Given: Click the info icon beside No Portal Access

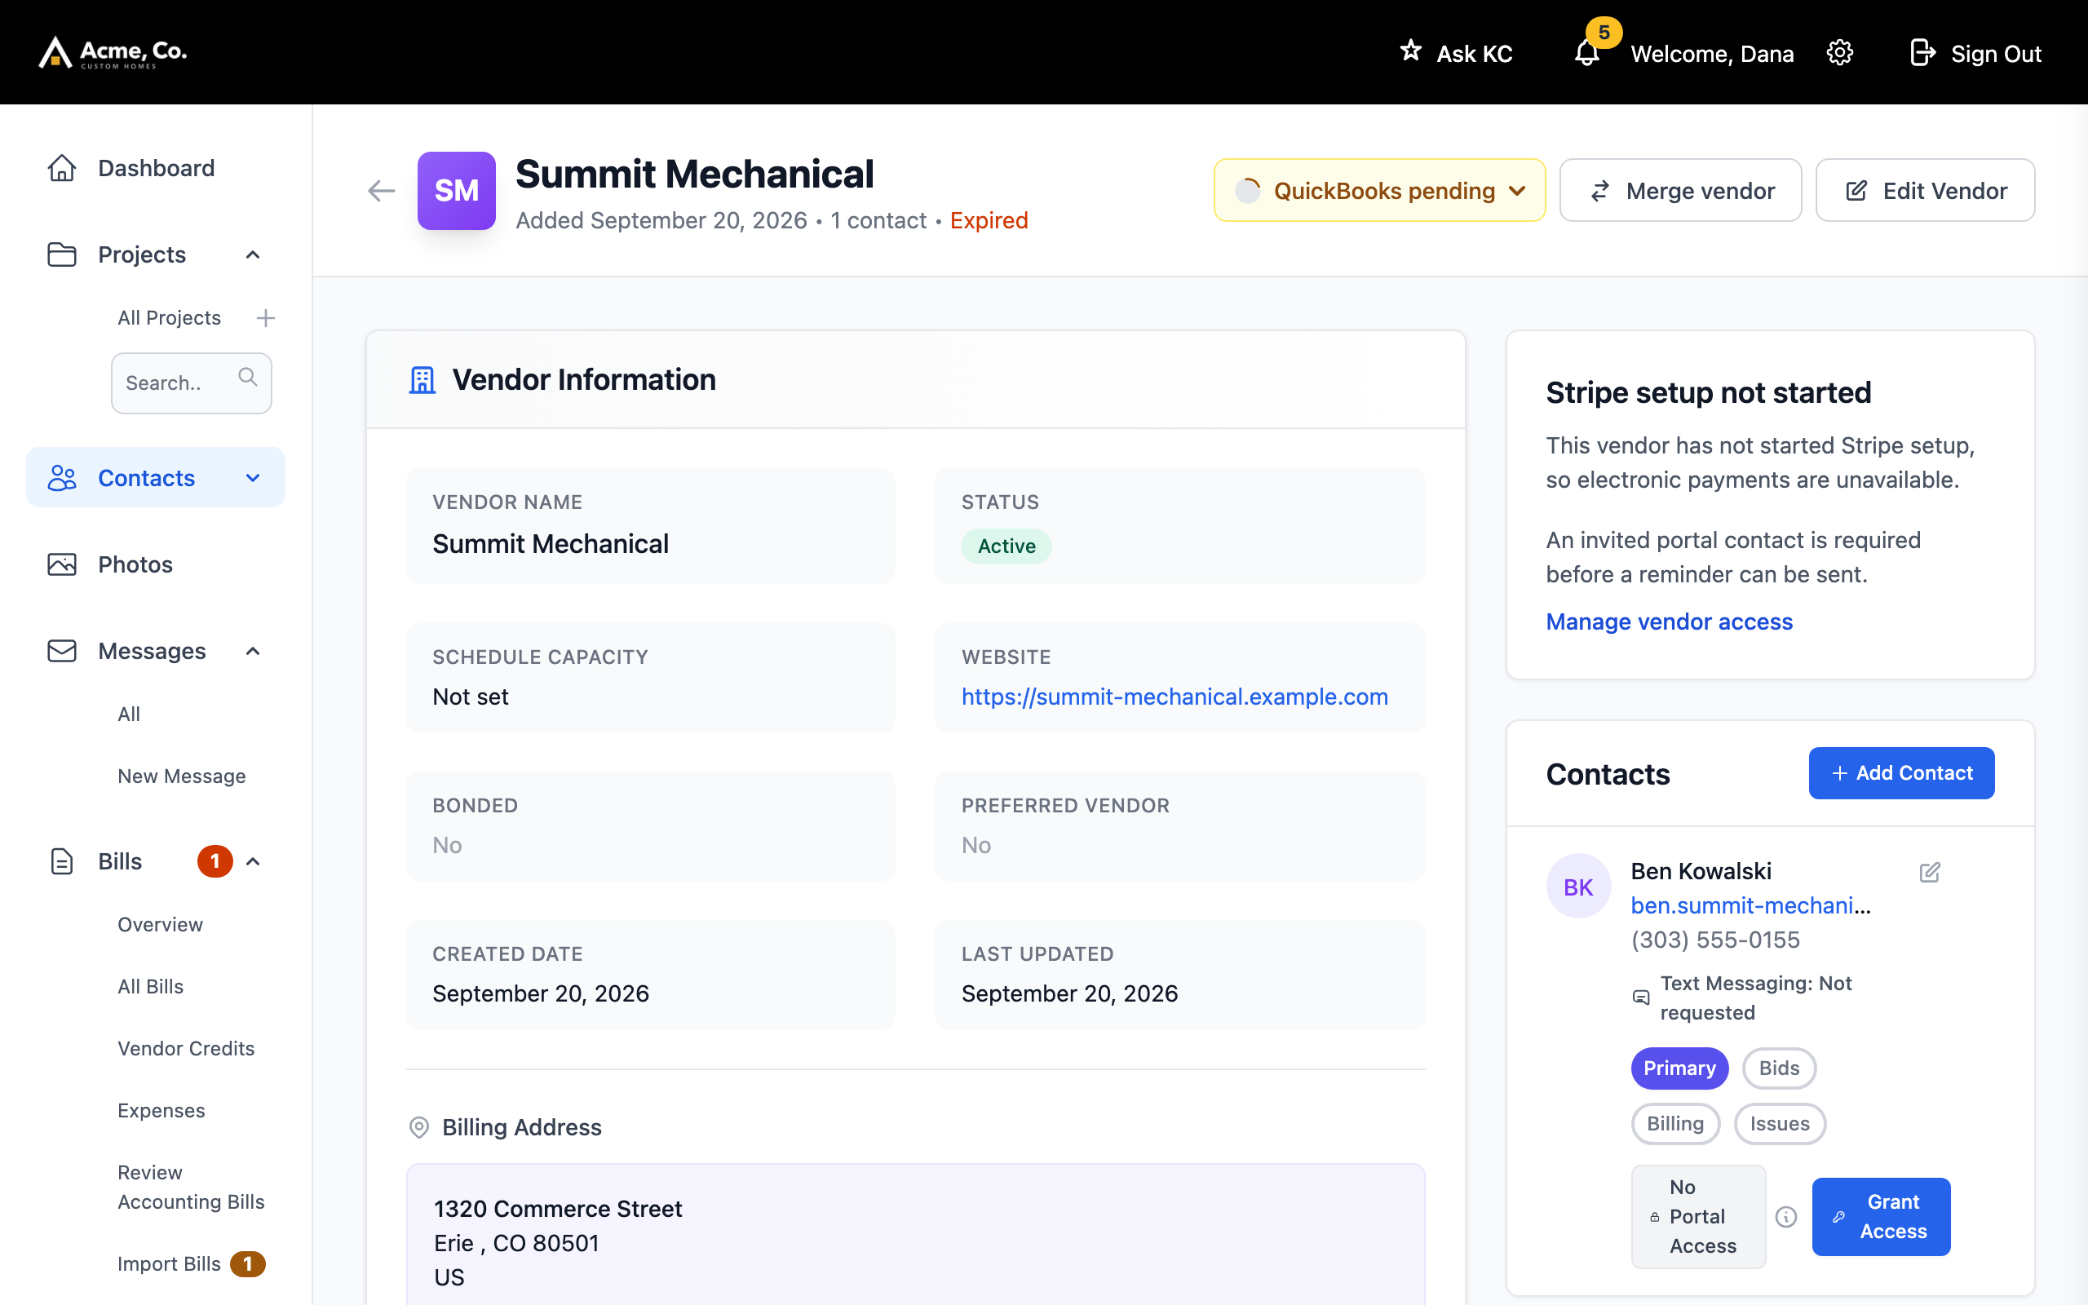Looking at the screenshot, I should point(1786,1216).
